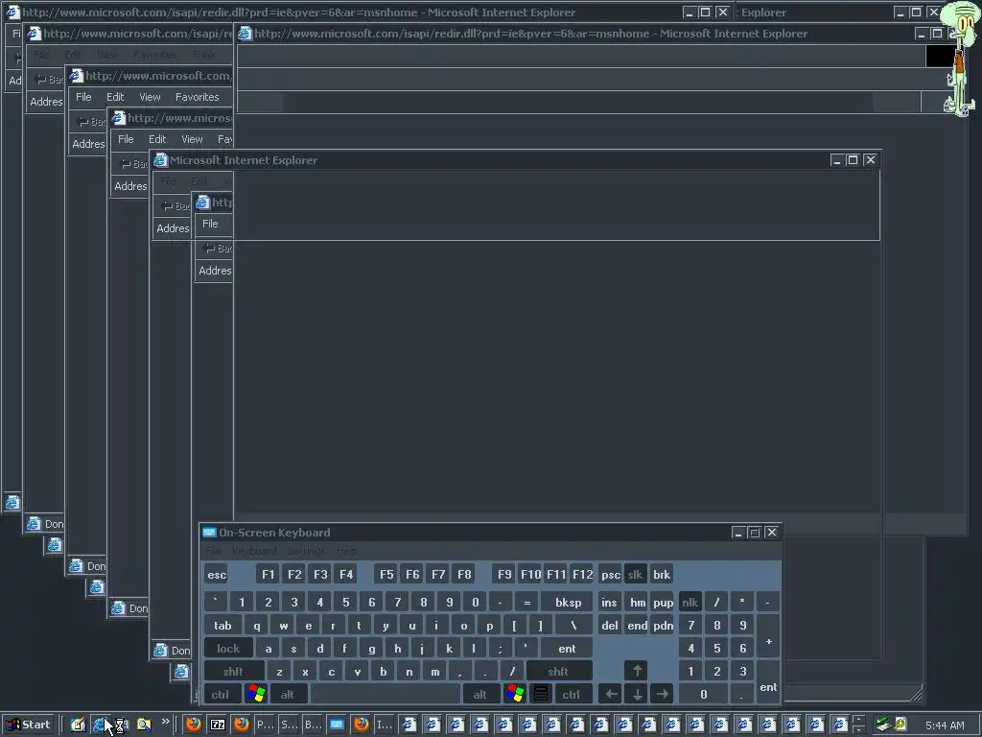Toggle the right ctrl key
Viewport: 982px width, 737px height.
coord(572,694)
